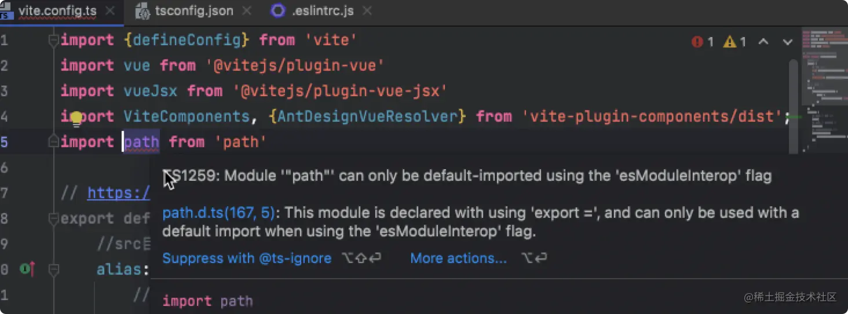848x314 pixels.
Task: Click Suppress with @ts-ignore
Action: [247, 258]
